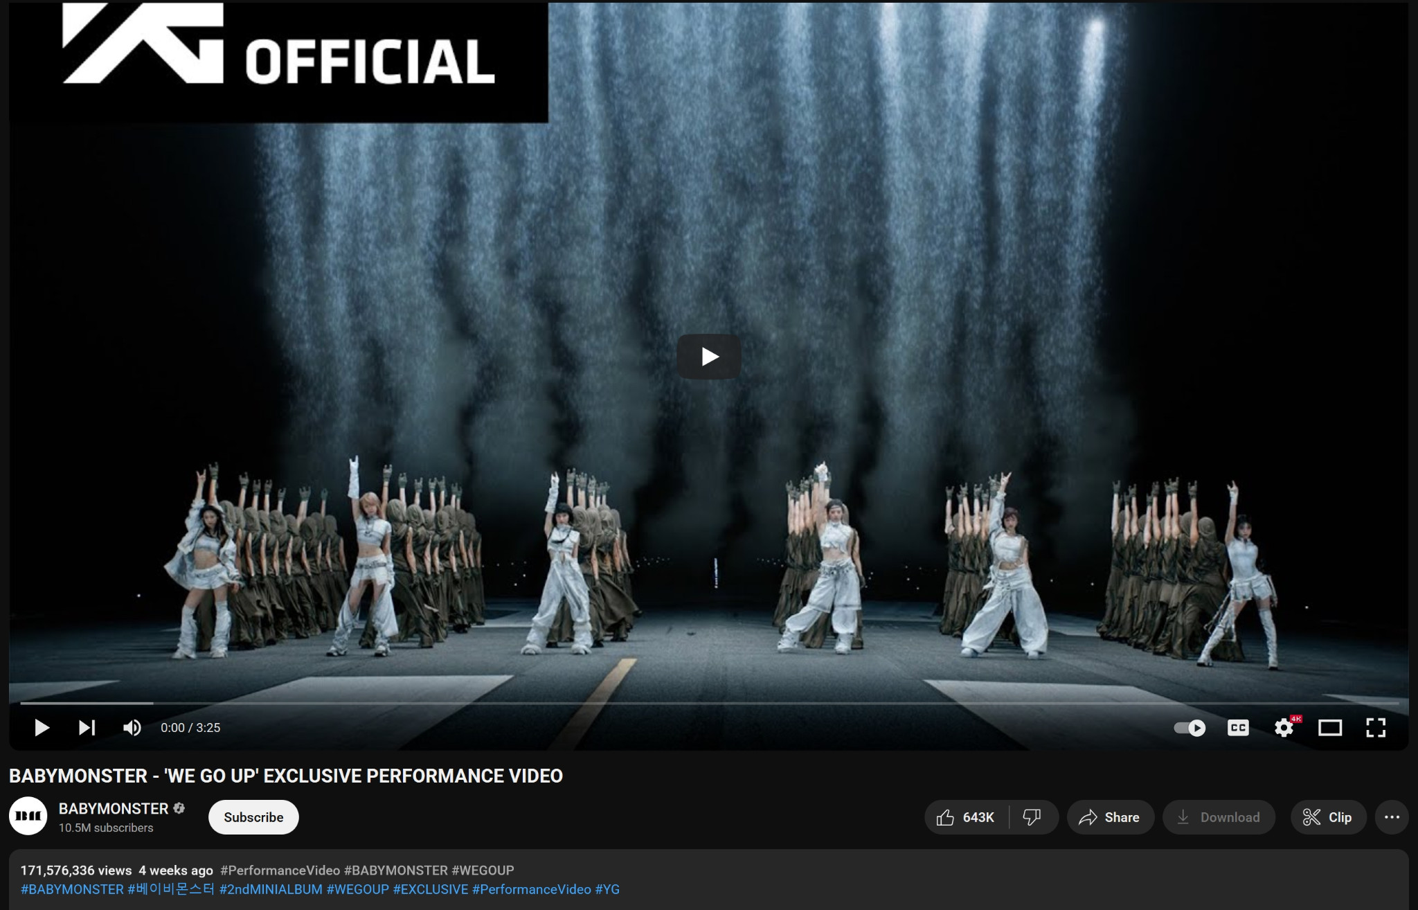
Task: Open the video settings gear
Action: click(x=1284, y=728)
